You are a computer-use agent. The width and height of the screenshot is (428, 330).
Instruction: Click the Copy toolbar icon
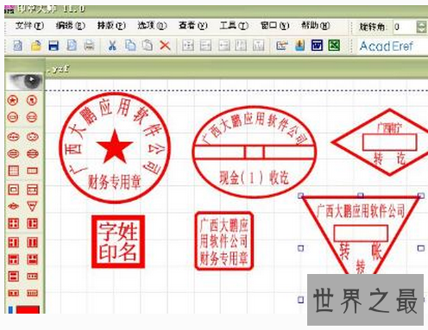pyautogui.click(x=130, y=46)
